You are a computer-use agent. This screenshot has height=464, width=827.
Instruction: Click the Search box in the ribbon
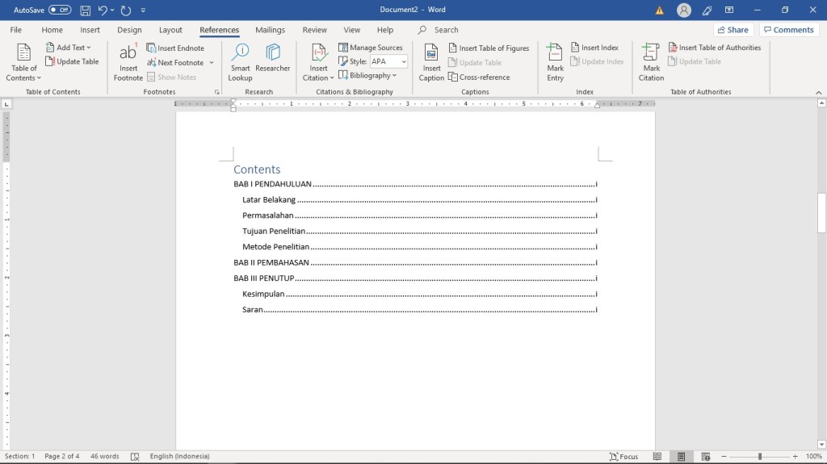446,30
